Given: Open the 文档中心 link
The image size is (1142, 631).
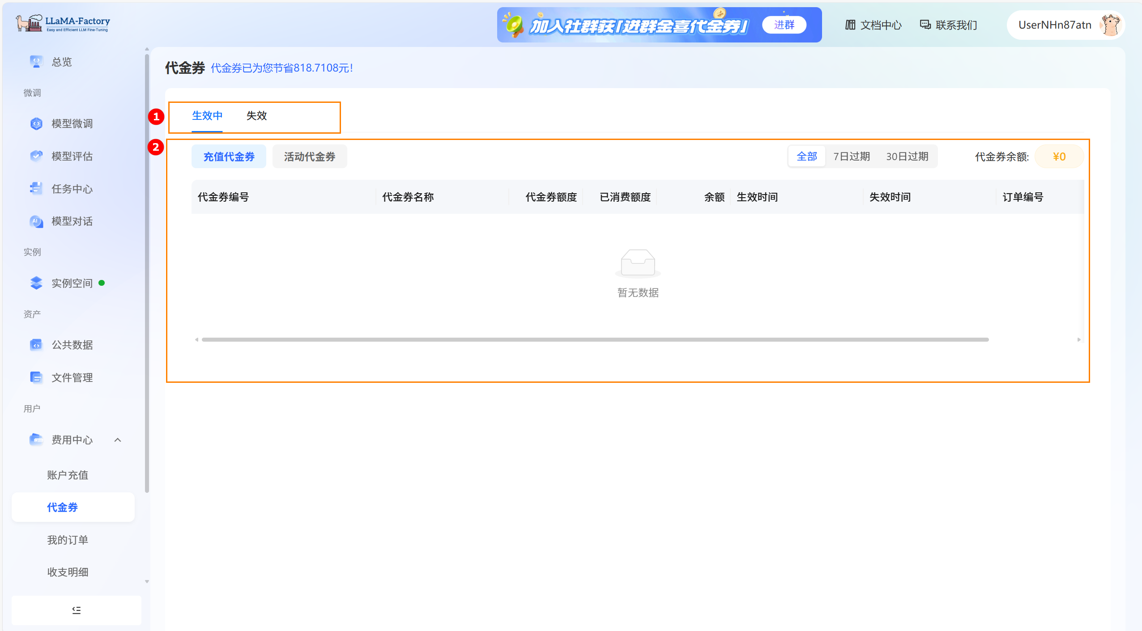Looking at the screenshot, I should [873, 25].
